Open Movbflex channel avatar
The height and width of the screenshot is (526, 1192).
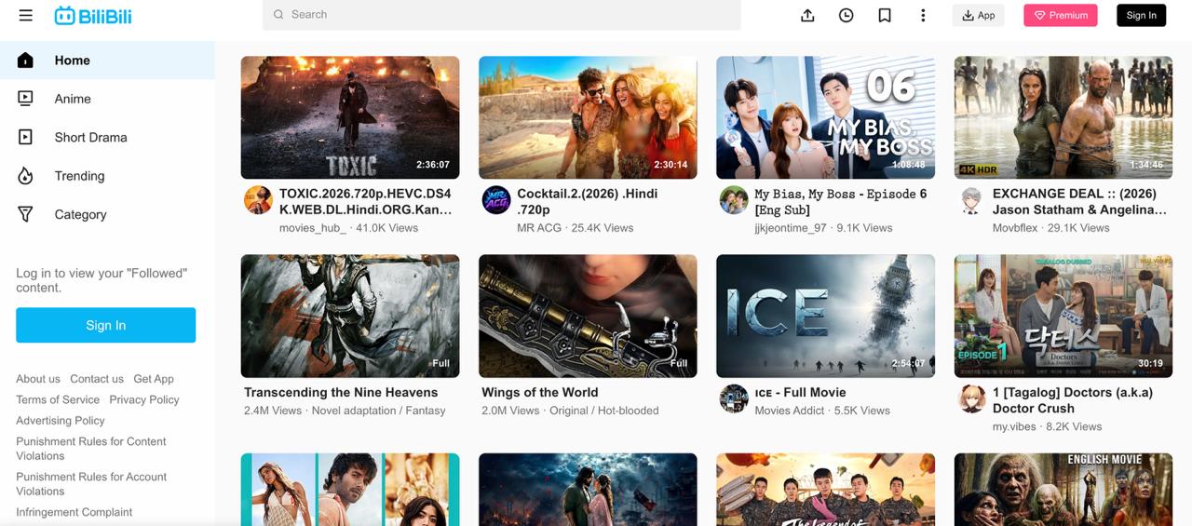(972, 200)
